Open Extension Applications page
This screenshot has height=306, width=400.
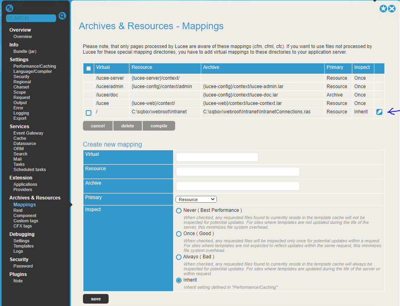[25, 184]
